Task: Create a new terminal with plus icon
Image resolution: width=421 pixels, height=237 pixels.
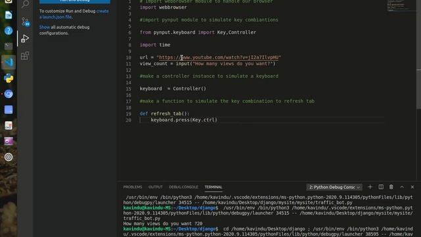Action: pos(370,187)
